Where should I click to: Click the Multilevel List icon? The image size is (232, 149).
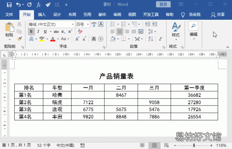135,24
